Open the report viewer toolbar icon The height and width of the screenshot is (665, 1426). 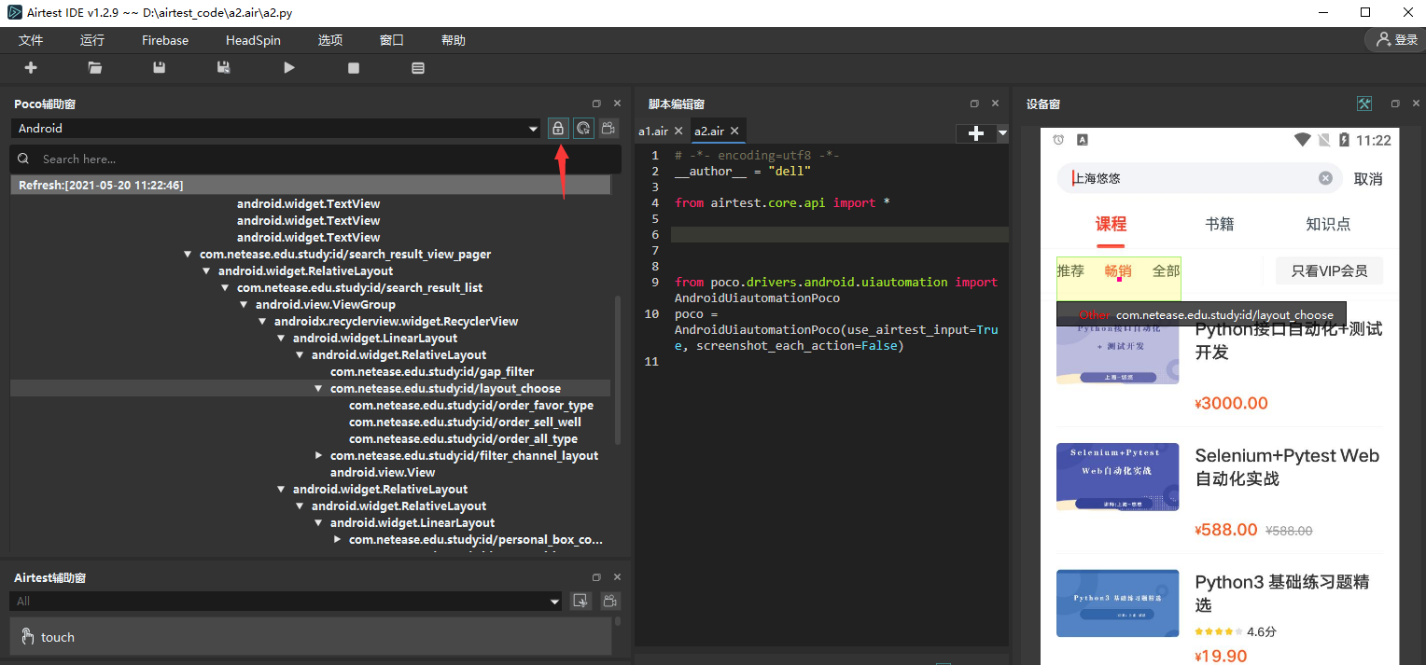pos(418,68)
